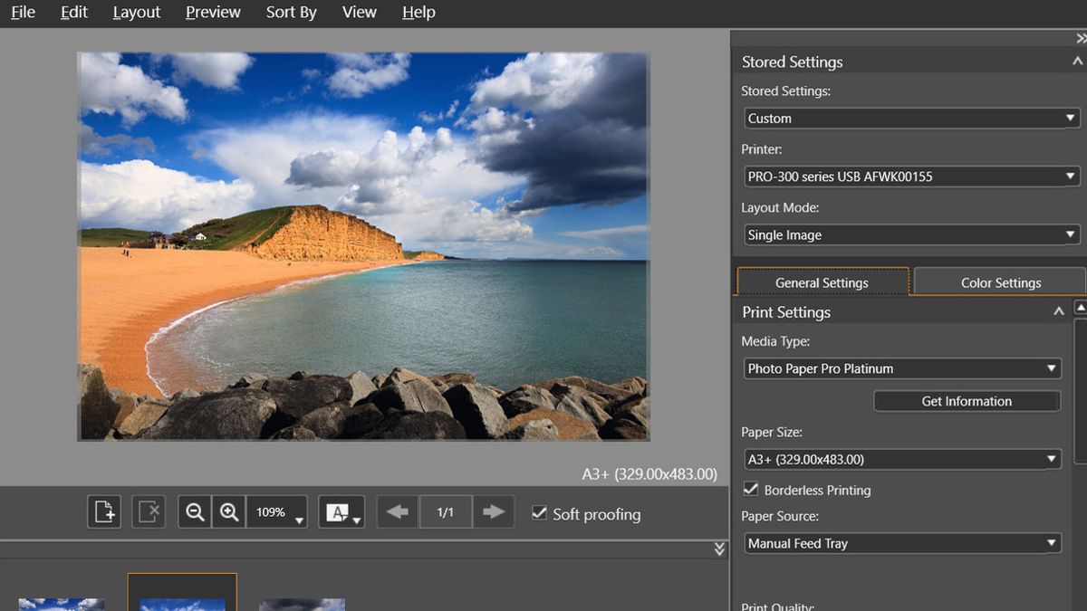Image resolution: width=1087 pixels, height=611 pixels.
Task: Select the first thumbnail in filmstrip
Action: pyautogui.click(x=62, y=604)
